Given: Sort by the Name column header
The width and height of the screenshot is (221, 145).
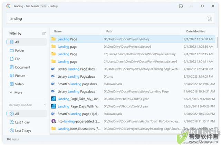Looking at the screenshot, I should coord(58,31).
